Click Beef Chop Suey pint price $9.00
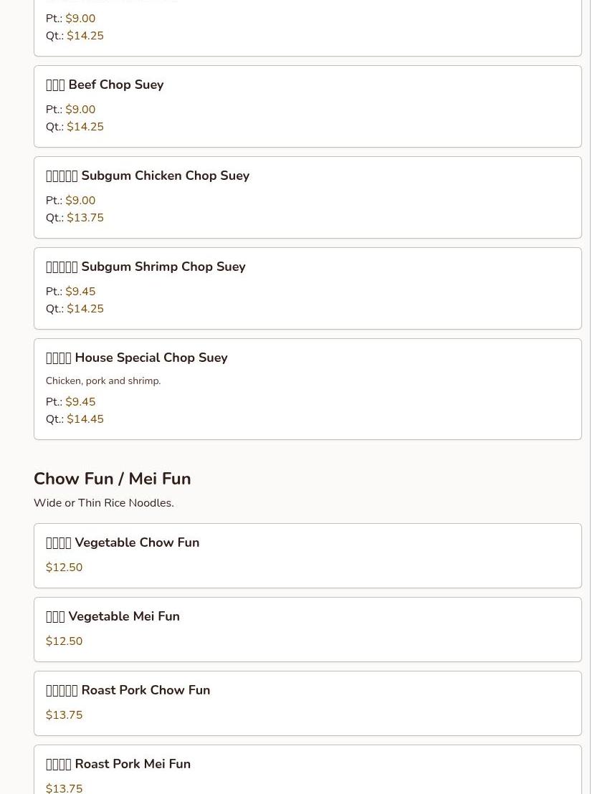This screenshot has width=605, height=794. [x=80, y=110]
